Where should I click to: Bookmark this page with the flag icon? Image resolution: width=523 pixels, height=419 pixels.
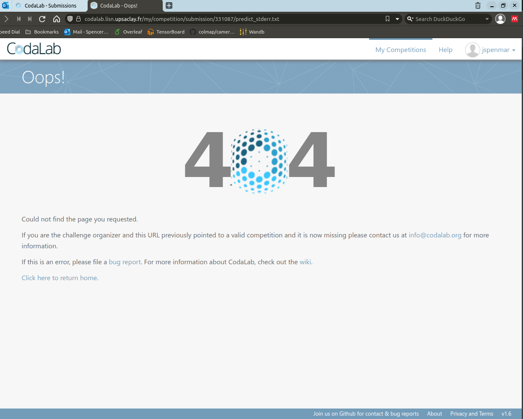(x=387, y=18)
